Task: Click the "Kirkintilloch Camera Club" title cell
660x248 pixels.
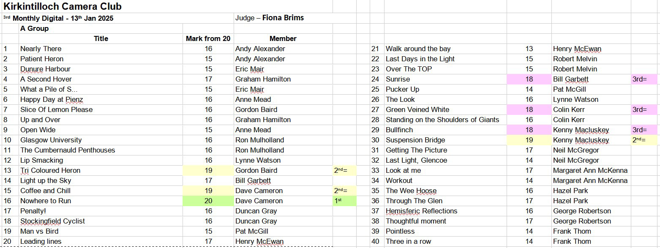Action: coord(63,6)
